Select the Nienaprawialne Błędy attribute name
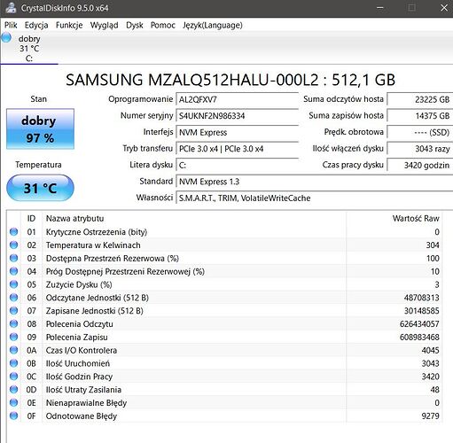Screen dimensions: 453x443 tap(86, 403)
